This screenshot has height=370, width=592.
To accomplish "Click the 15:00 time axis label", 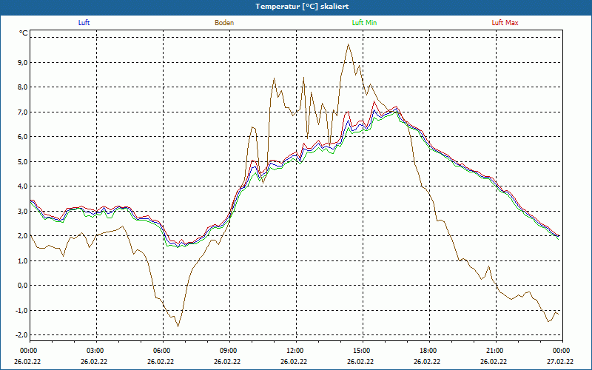I will 363,351.
